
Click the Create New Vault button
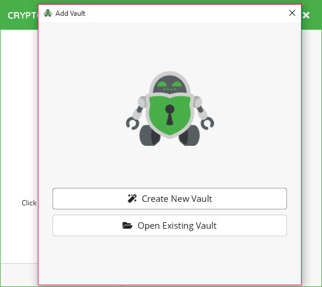(x=170, y=198)
